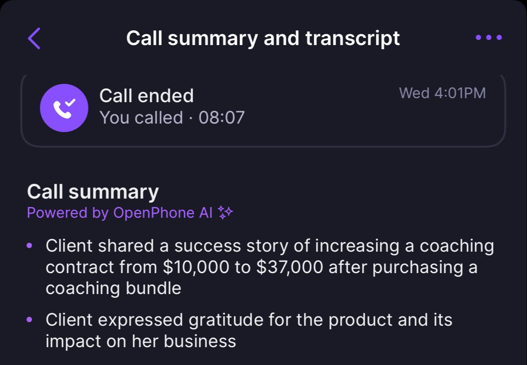Open the "Powered by OpenPhone AI" link
The height and width of the screenshot is (365, 527).
(x=120, y=213)
